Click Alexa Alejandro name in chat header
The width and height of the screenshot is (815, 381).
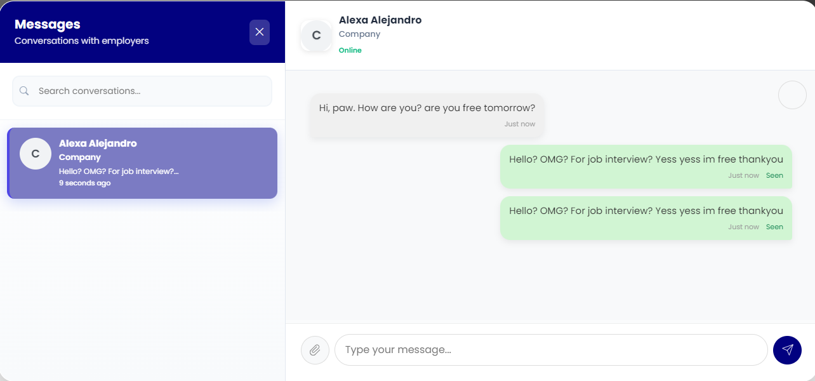coord(380,20)
